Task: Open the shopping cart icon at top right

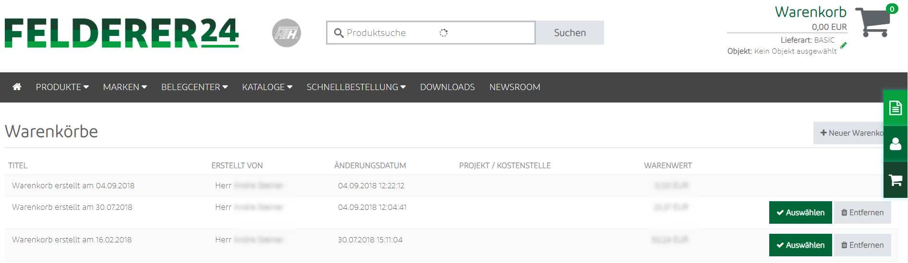Action: coord(873,22)
